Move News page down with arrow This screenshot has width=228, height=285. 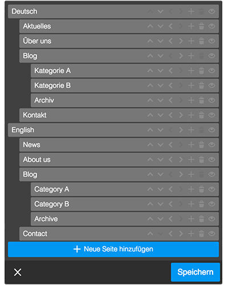[x=160, y=145]
